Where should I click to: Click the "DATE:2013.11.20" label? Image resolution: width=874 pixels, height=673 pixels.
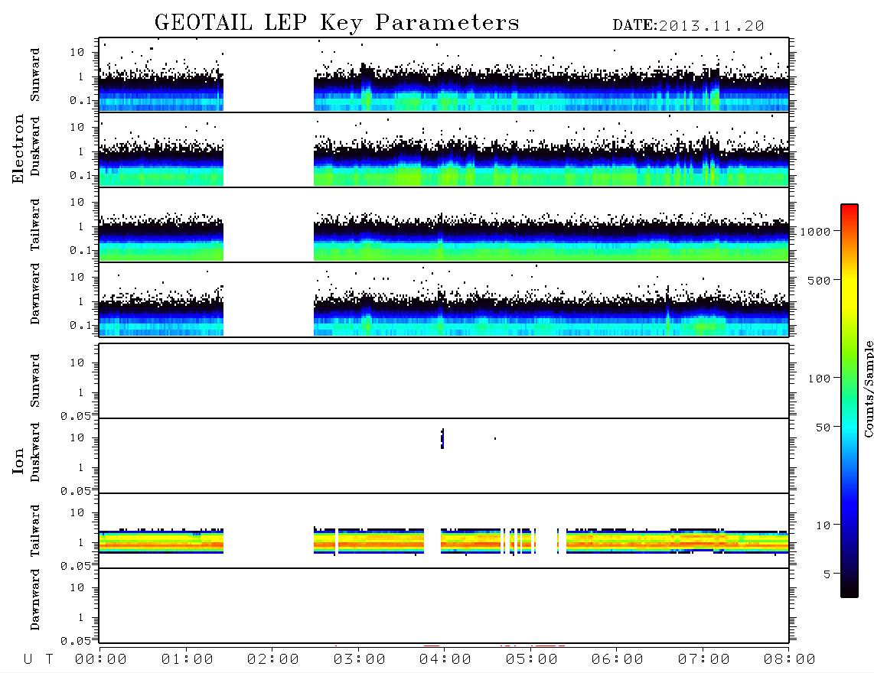click(688, 26)
